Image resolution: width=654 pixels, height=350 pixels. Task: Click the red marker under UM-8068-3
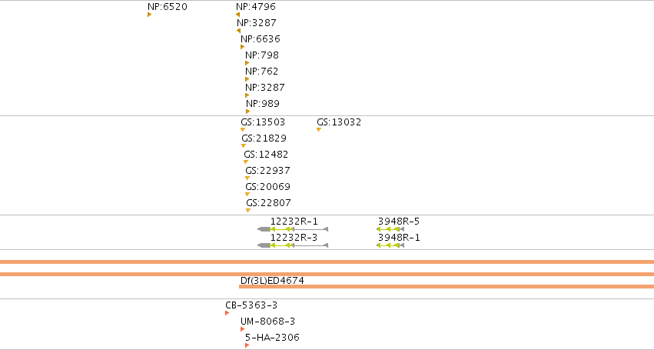(x=242, y=329)
